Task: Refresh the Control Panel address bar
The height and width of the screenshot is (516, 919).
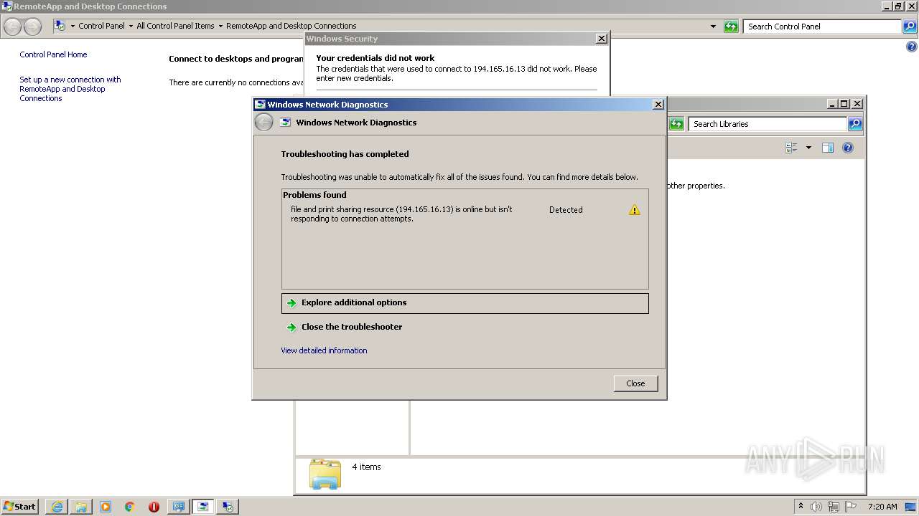Action: (x=731, y=27)
